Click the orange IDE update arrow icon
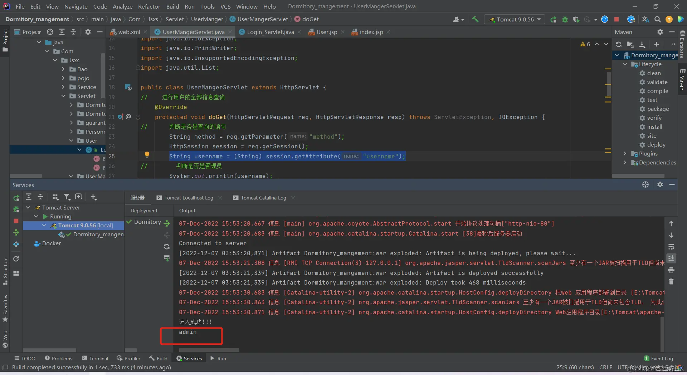The width and height of the screenshot is (687, 375). tap(669, 19)
